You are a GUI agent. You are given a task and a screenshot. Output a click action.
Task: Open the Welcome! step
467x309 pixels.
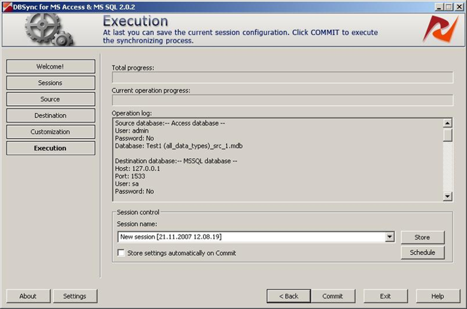pos(51,66)
